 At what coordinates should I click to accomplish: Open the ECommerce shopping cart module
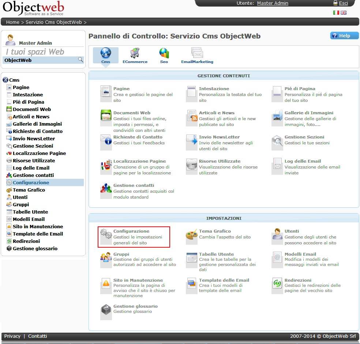135,54
